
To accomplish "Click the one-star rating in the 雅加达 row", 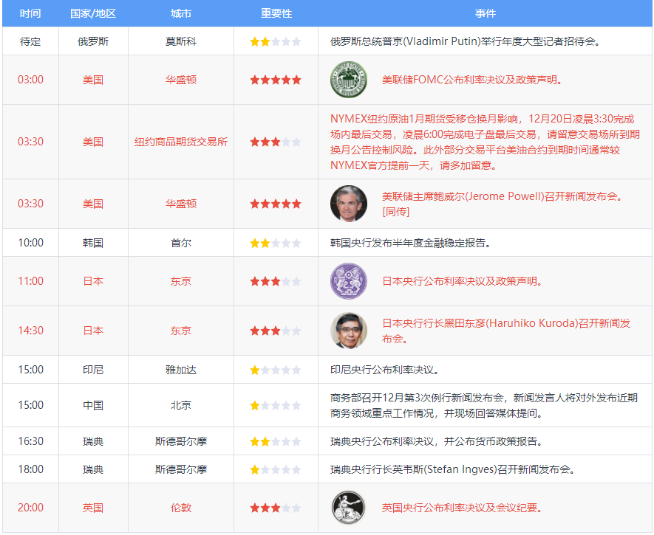I will point(276,370).
